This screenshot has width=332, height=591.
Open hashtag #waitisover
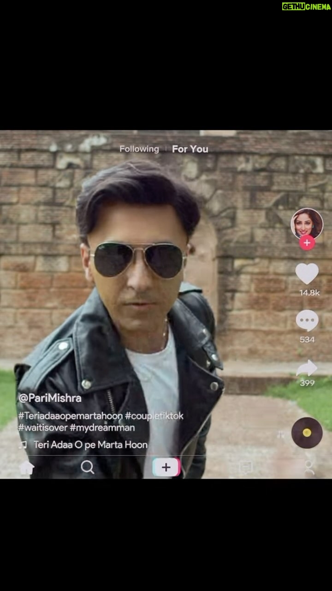click(x=43, y=428)
